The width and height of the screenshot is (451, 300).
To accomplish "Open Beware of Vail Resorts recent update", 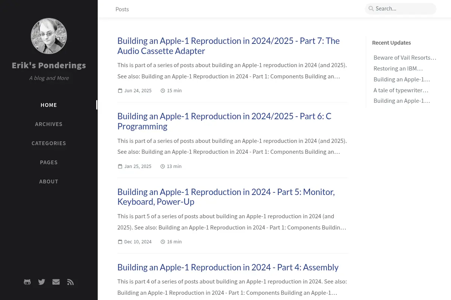I will pos(405,58).
